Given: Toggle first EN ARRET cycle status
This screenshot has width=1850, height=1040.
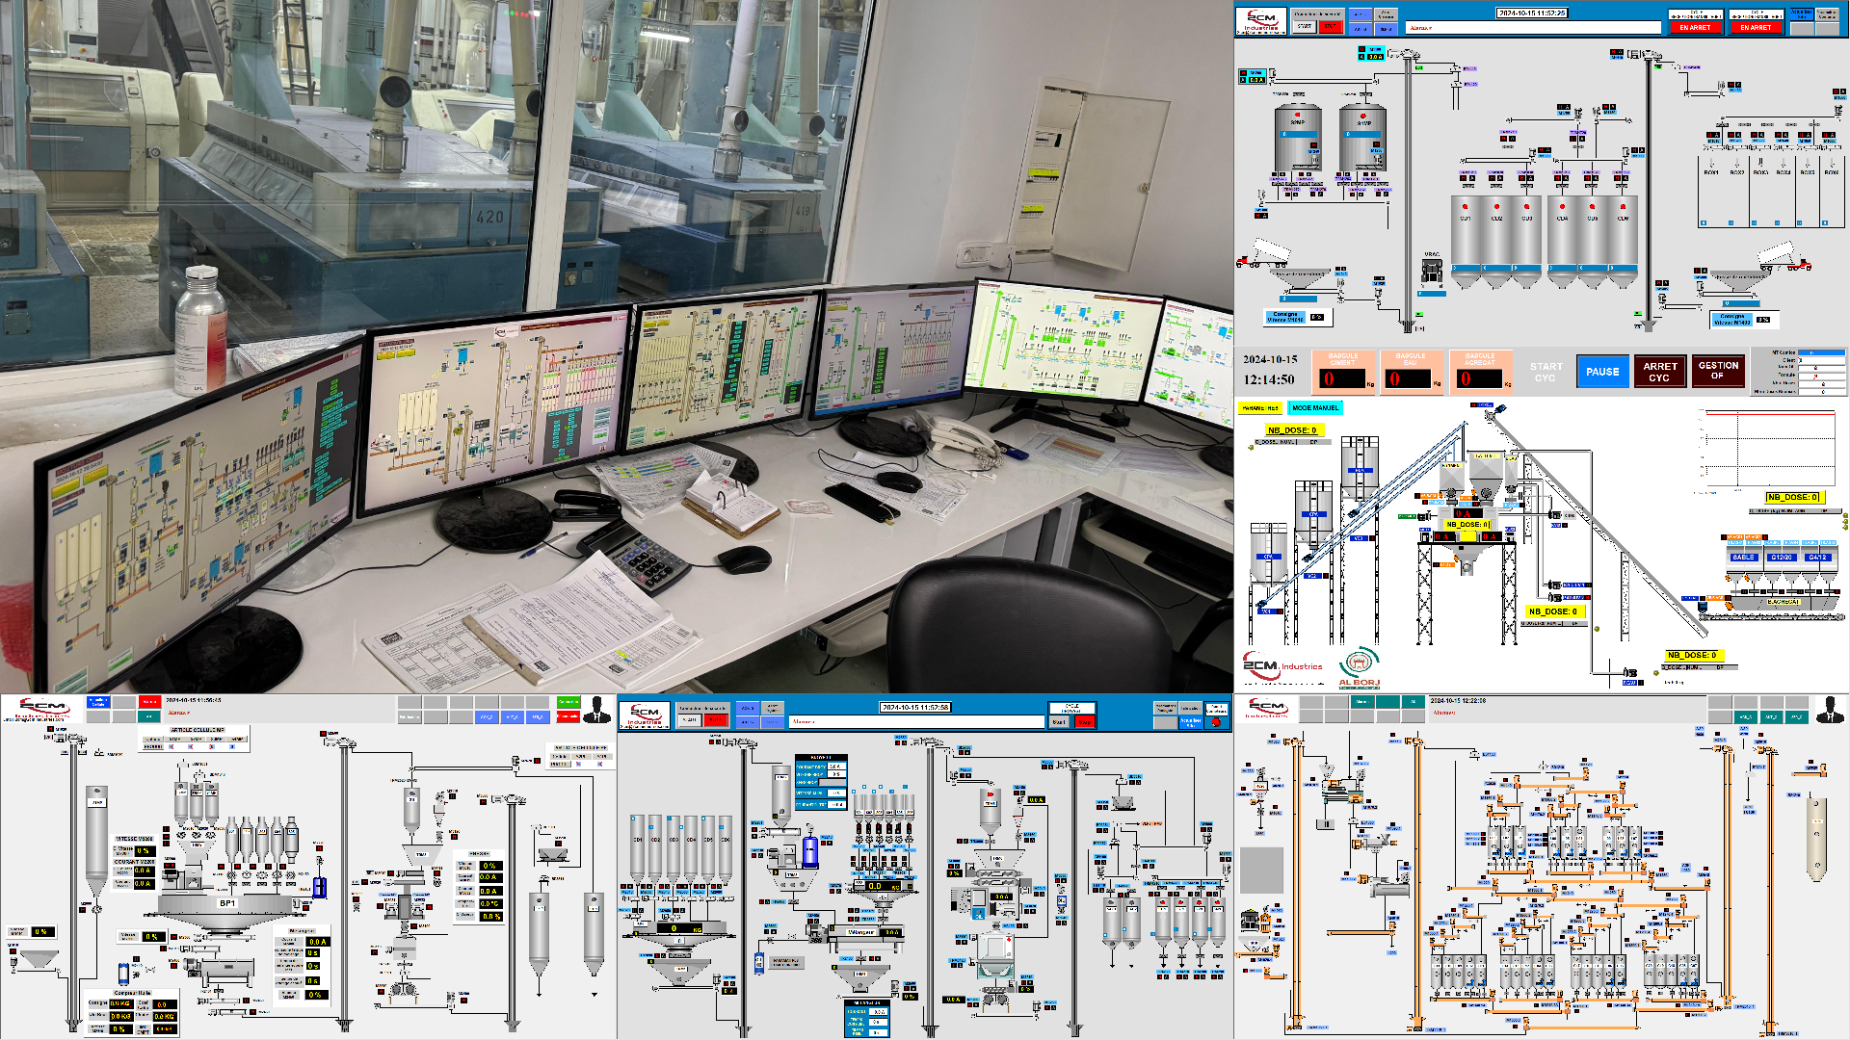Looking at the screenshot, I should 1695,27.
